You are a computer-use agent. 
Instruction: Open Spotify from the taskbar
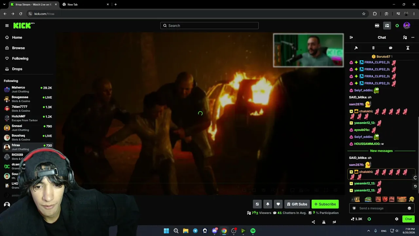pos(253,231)
